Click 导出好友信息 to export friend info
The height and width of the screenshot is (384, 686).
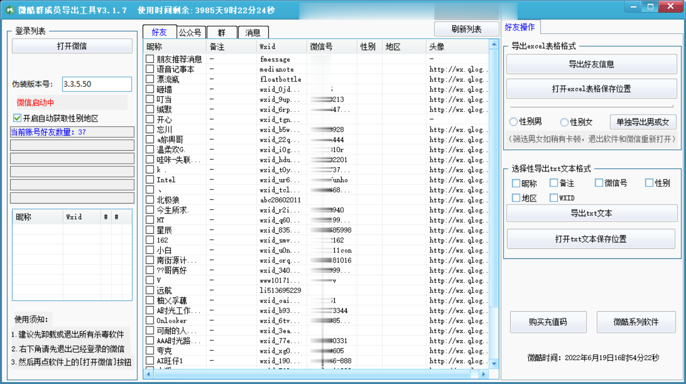[591, 64]
